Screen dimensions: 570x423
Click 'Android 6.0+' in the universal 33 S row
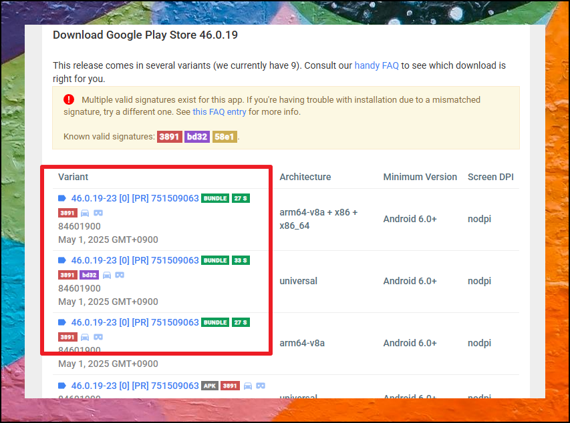pos(410,281)
